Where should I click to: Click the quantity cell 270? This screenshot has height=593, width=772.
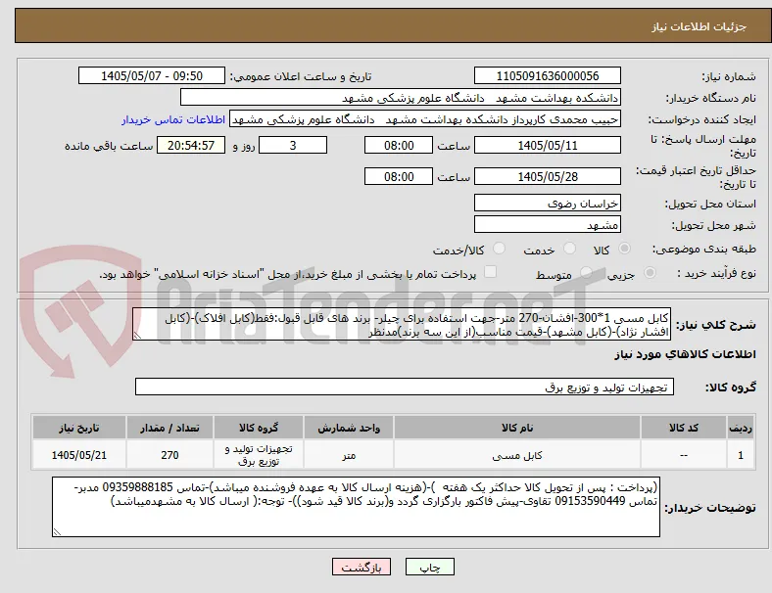[x=169, y=455]
